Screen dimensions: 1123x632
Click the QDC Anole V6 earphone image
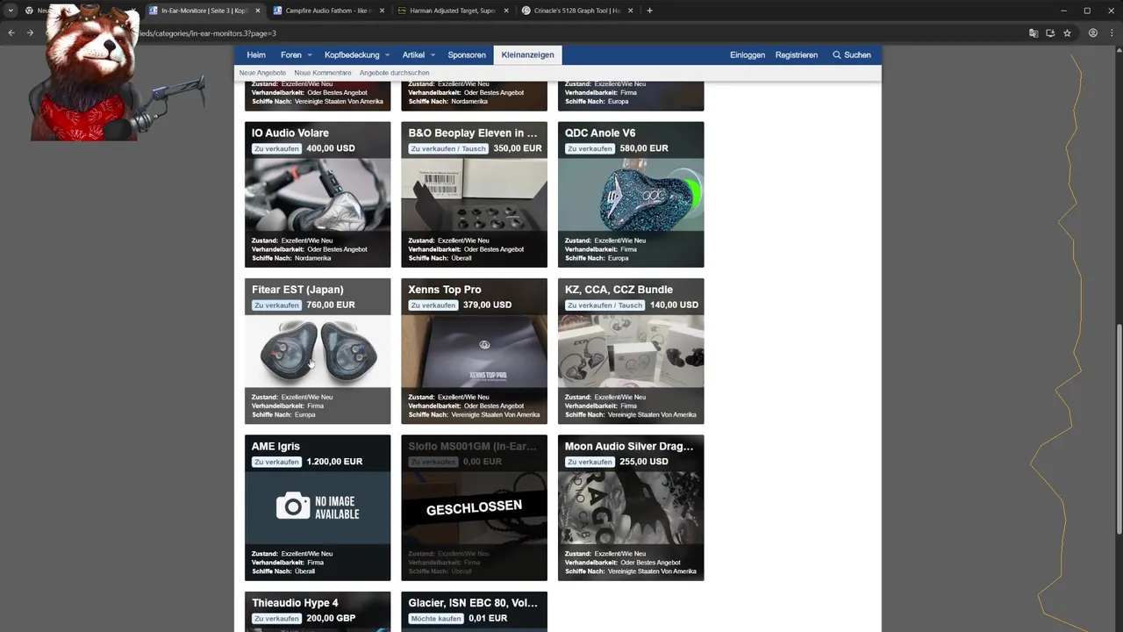631,195
